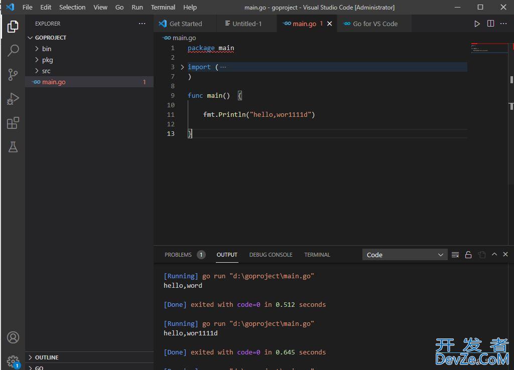The height and width of the screenshot is (370, 514).
Task: Close the main.go editor tab
Action: tap(329, 24)
